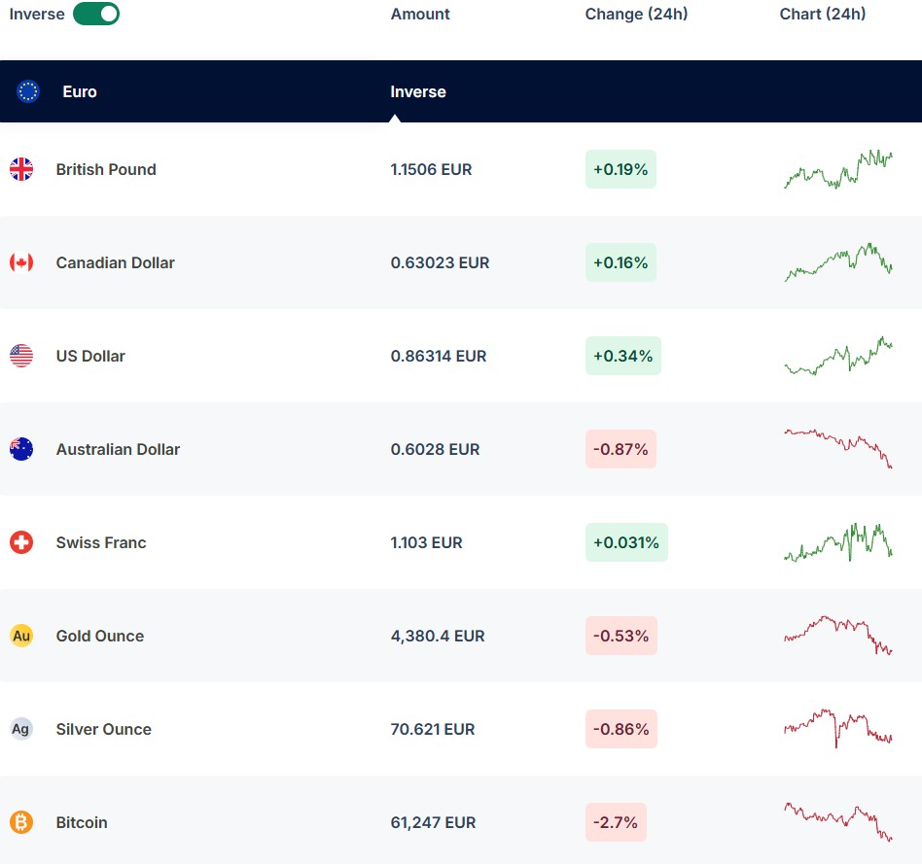The height and width of the screenshot is (864, 922).
Task: Toggle the Inverse switch off
Action: (x=95, y=14)
